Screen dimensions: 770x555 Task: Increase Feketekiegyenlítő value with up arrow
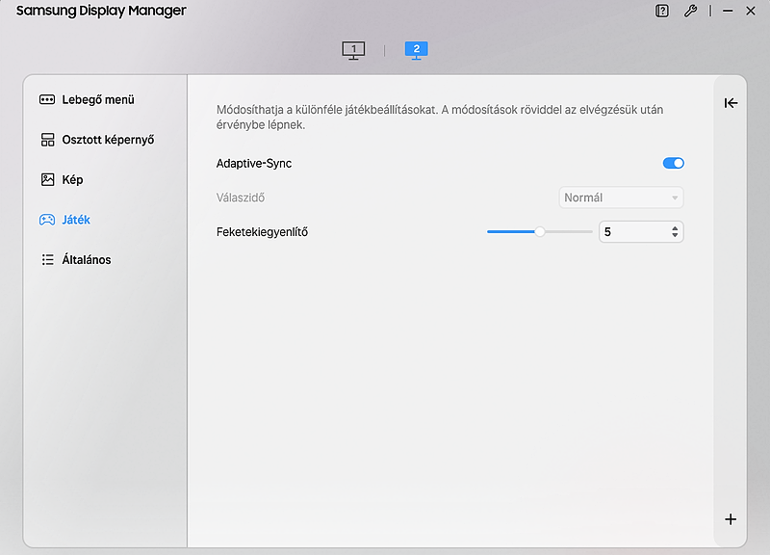tap(675, 227)
